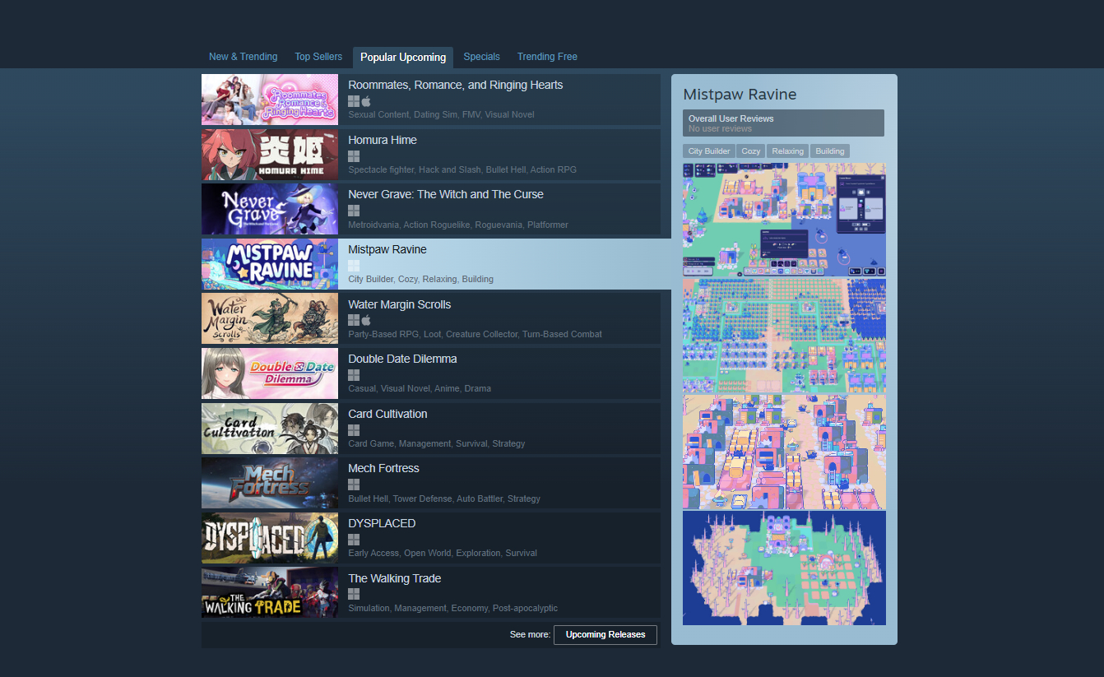Select the Cozy tag in preview panel
The width and height of the screenshot is (1104, 677).
[x=751, y=151]
